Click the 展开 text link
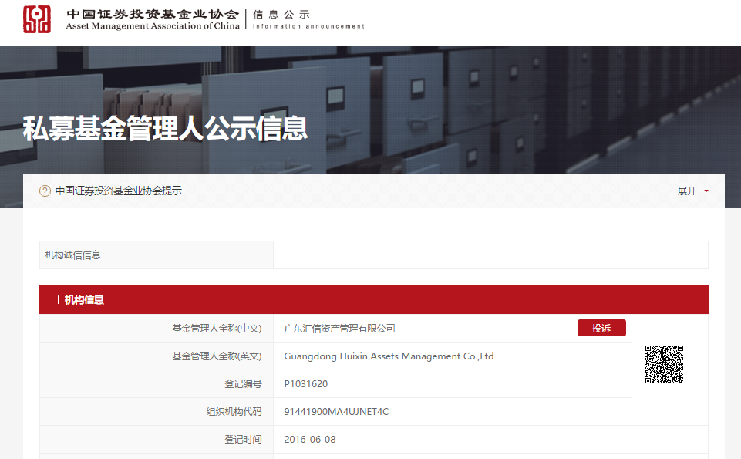The height and width of the screenshot is (459, 741). [x=687, y=191]
